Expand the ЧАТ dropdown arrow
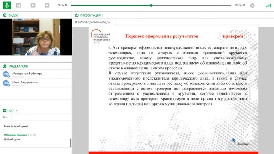Screen dimensions: 274x154 click(17, 110)
